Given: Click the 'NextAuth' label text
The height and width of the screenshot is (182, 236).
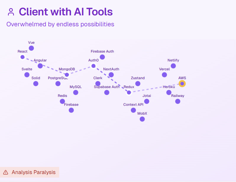Looking at the screenshot, I should (111, 69).
